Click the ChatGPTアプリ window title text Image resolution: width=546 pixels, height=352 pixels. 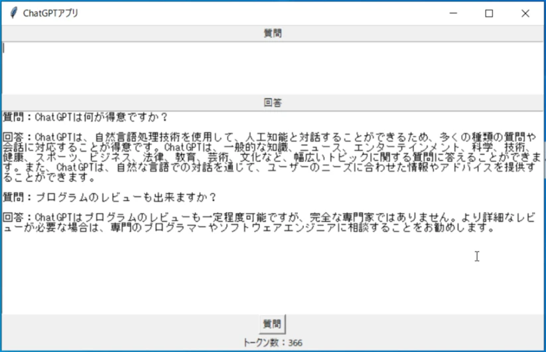pos(50,13)
